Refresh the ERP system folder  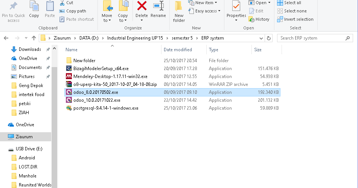pos(269,38)
